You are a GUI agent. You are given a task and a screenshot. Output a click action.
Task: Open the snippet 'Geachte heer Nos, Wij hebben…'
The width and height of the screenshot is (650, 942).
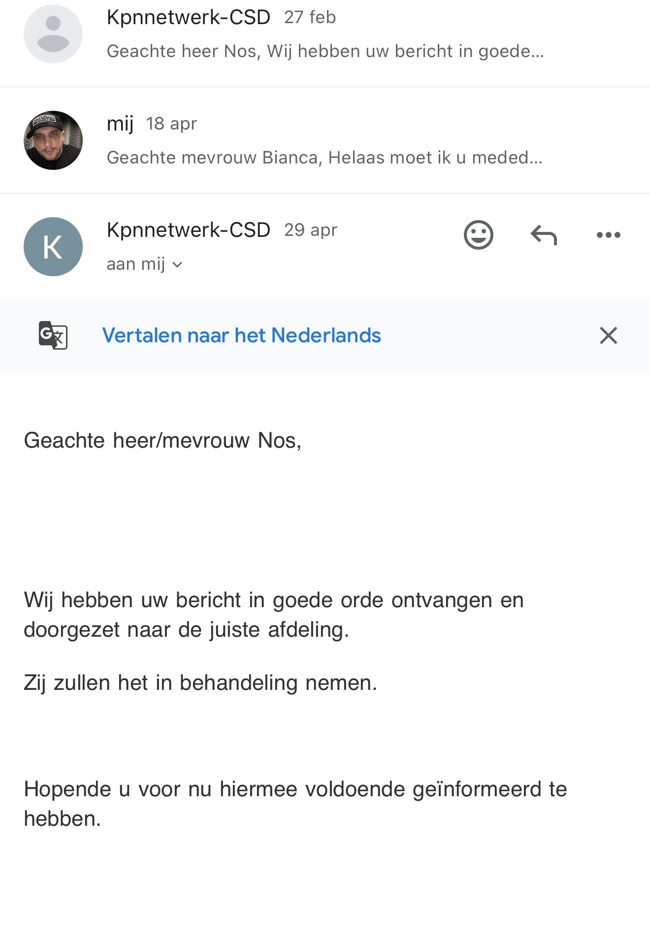(x=325, y=51)
